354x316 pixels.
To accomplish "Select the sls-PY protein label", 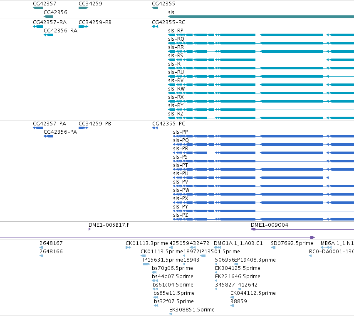I will (181, 207).
